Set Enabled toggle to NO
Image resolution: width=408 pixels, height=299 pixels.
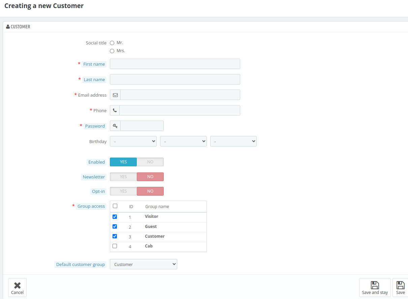click(x=150, y=162)
